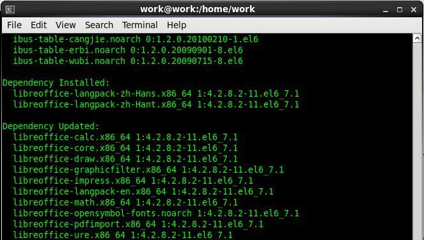Open the Search menu

(99, 25)
